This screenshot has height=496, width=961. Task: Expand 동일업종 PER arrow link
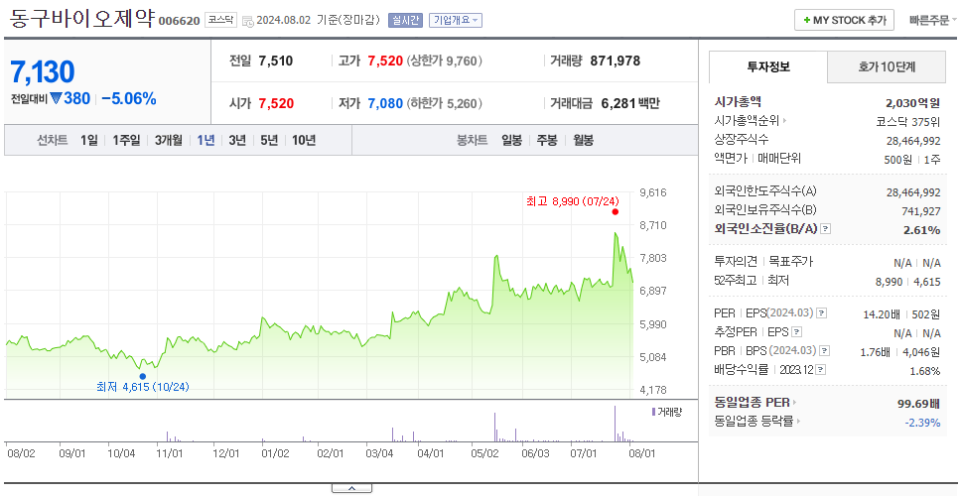pos(794,403)
